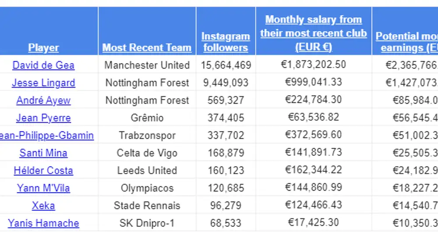Open the Hélder Costa link
Image resolution: width=438 pixels, height=248 pixels.
click(43, 171)
